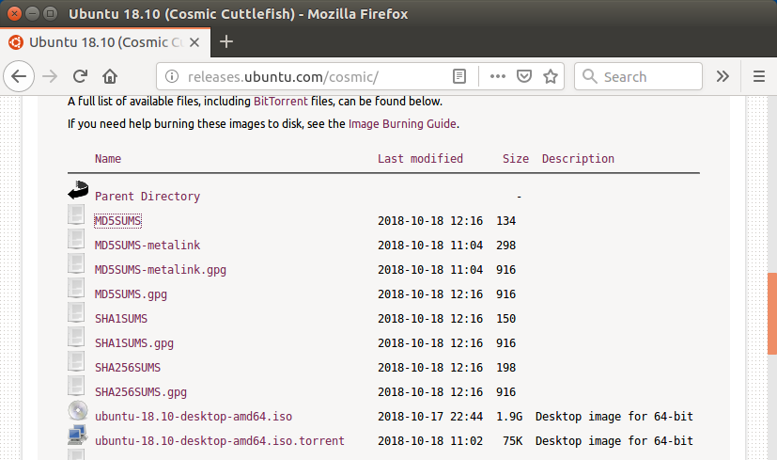Open SHA256SUMS.gpg file link
This screenshot has width=777, height=460.
click(141, 392)
